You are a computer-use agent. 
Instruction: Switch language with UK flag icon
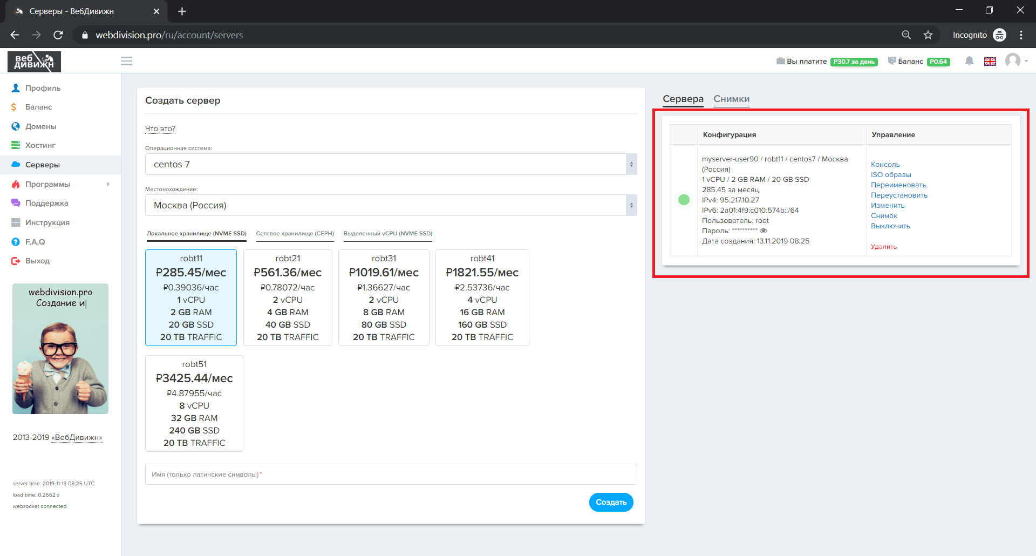(x=990, y=62)
